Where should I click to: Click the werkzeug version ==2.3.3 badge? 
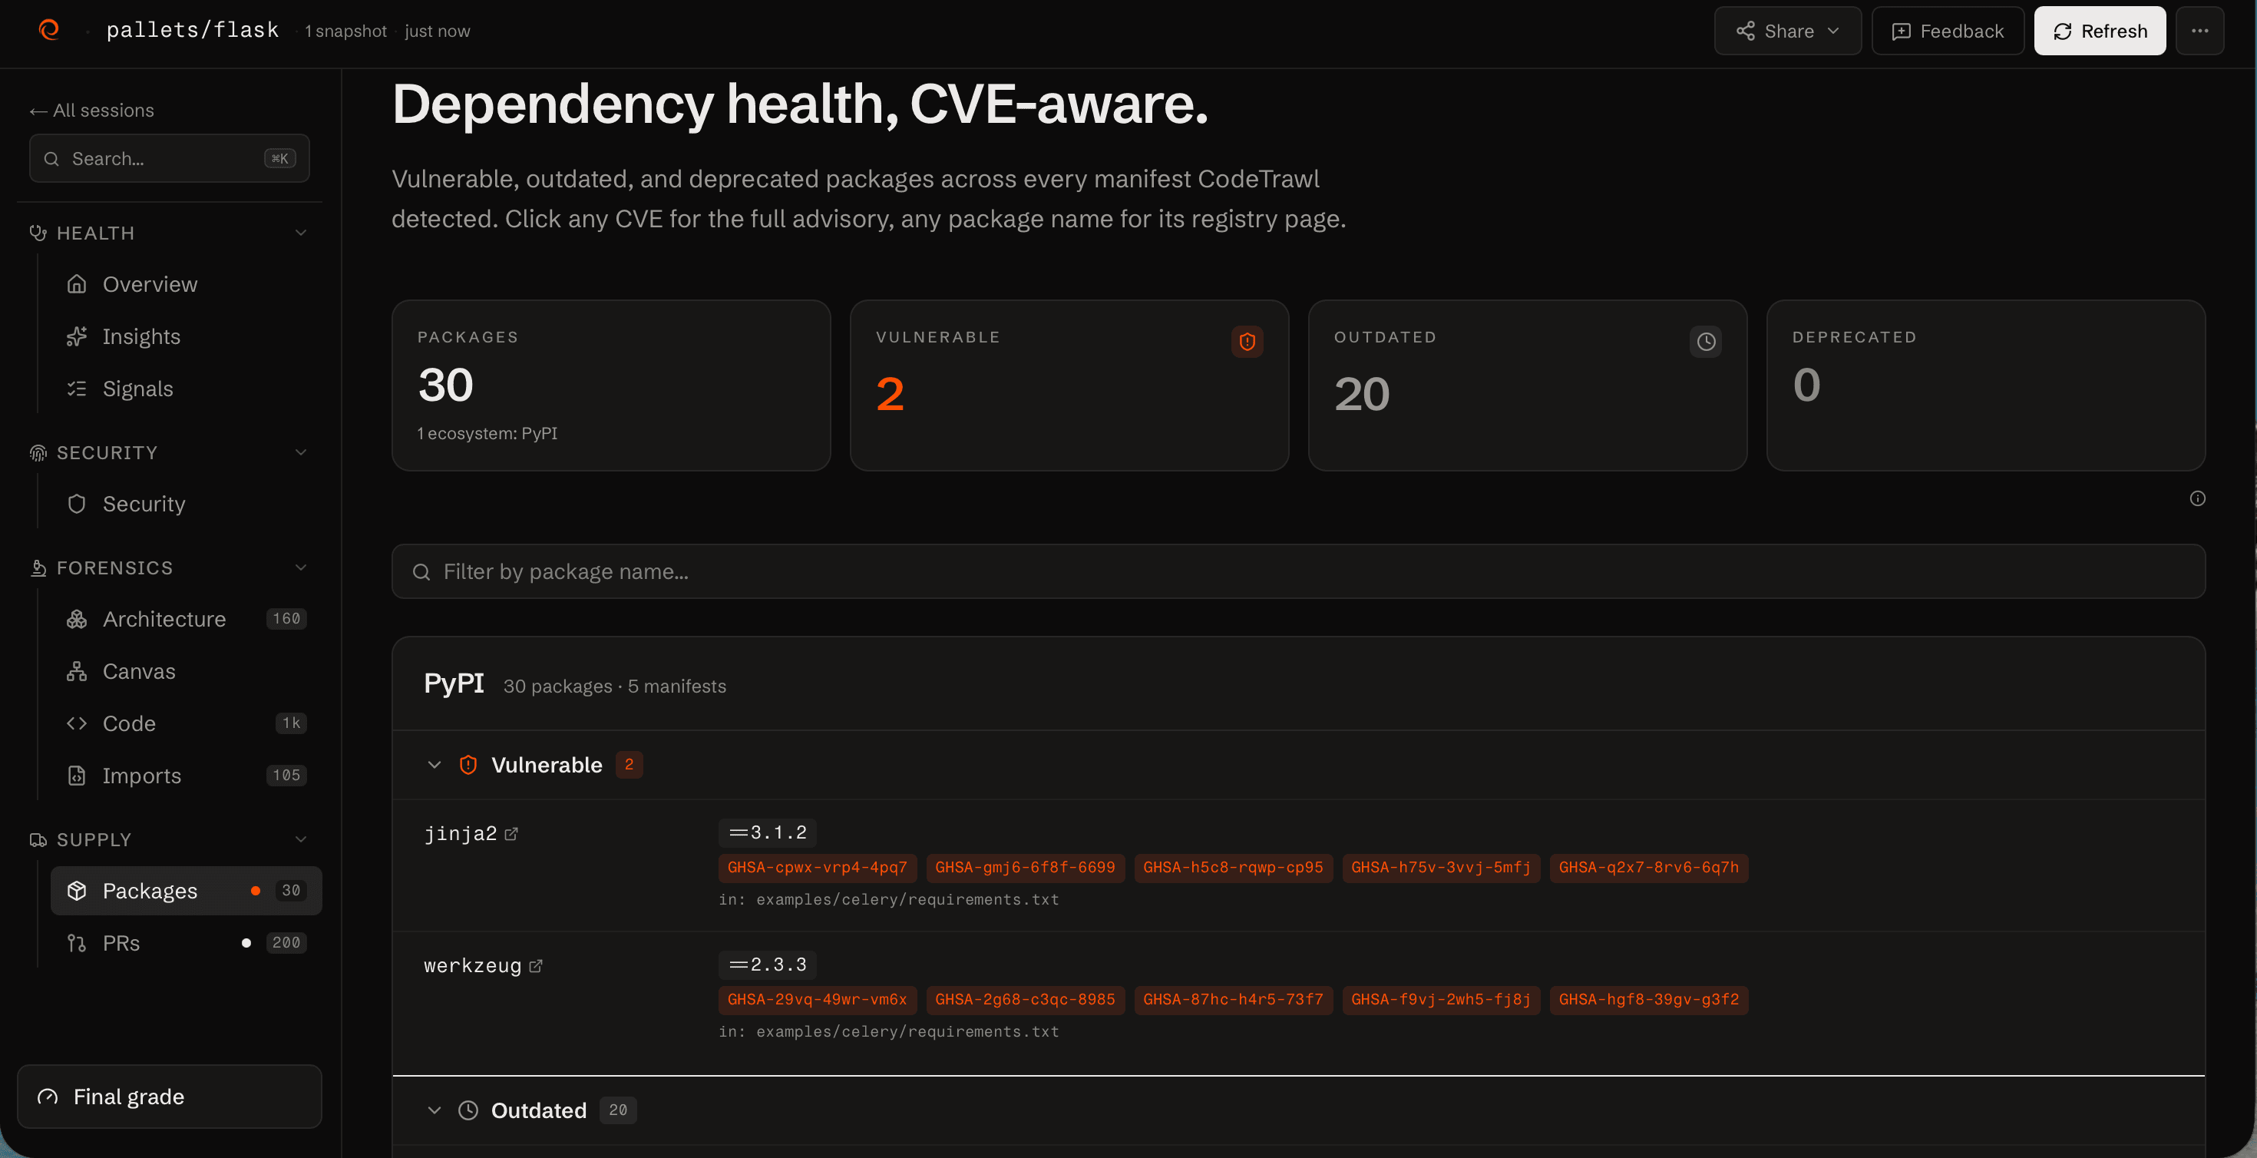click(768, 965)
